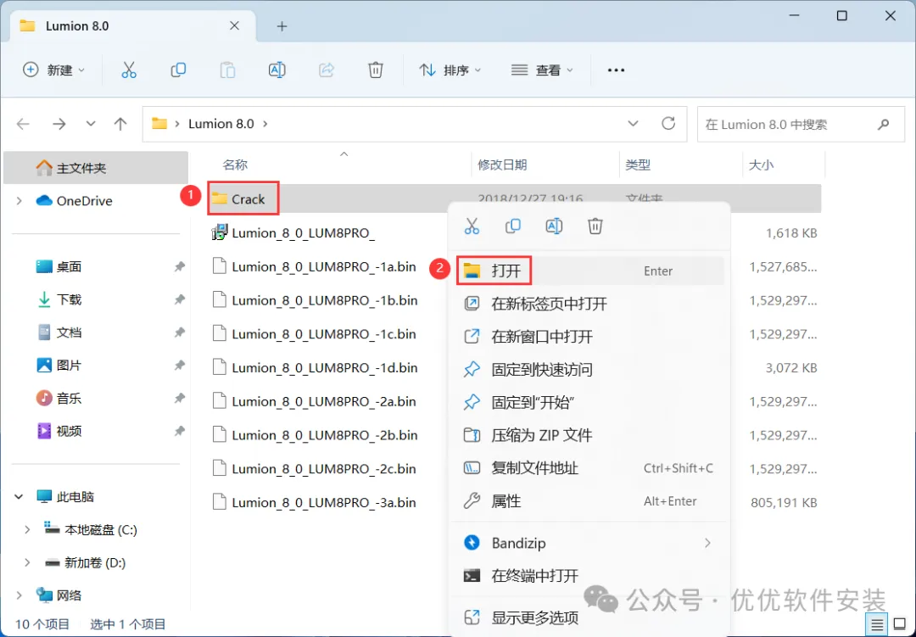Click in the 在 Lumion 8.0 中搜索 field
The height and width of the screenshot is (637, 916).
point(801,124)
